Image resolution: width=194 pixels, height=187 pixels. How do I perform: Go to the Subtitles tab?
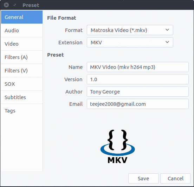click(x=22, y=97)
